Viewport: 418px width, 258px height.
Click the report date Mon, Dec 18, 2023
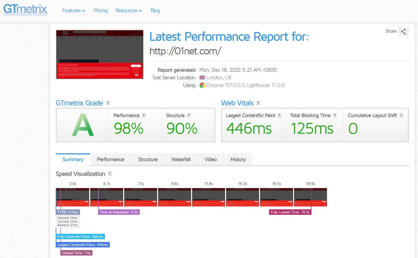[x=238, y=70]
